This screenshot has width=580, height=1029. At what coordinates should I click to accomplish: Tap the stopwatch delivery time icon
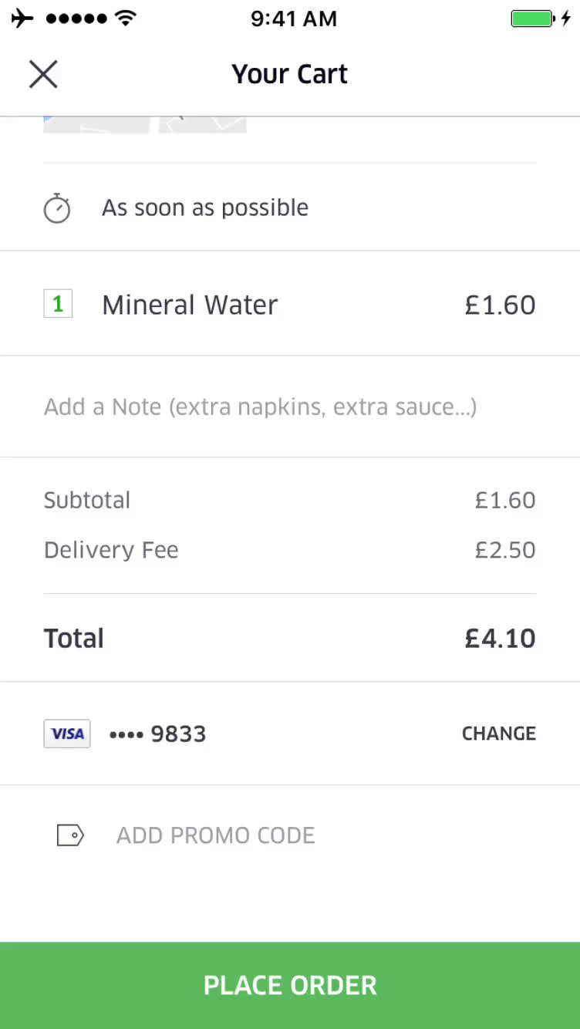tap(57, 208)
